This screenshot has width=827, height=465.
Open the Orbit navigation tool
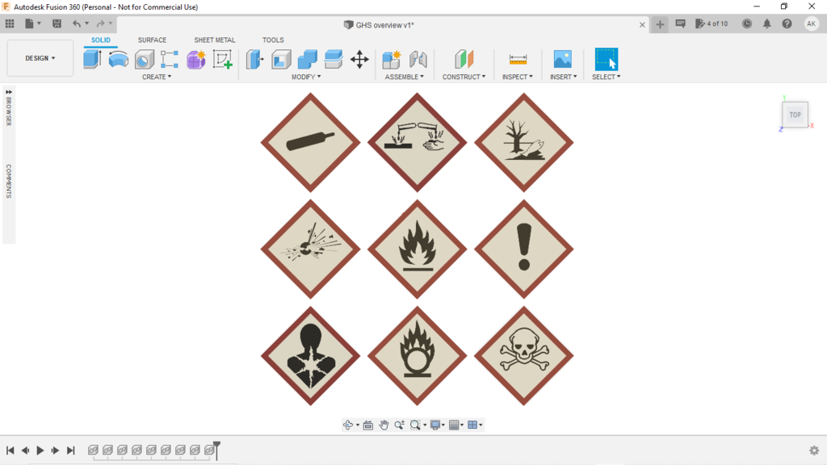click(348, 425)
